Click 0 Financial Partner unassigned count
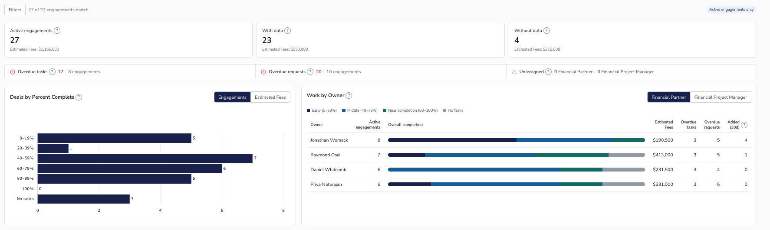 point(573,72)
